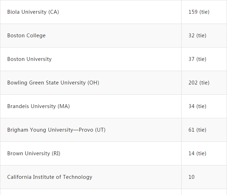Click the Boston University name cell

point(30,59)
